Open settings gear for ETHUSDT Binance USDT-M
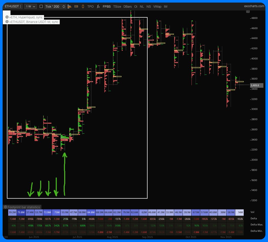Viewport: 268px width, 242px height. pyautogui.click(x=7, y=22)
